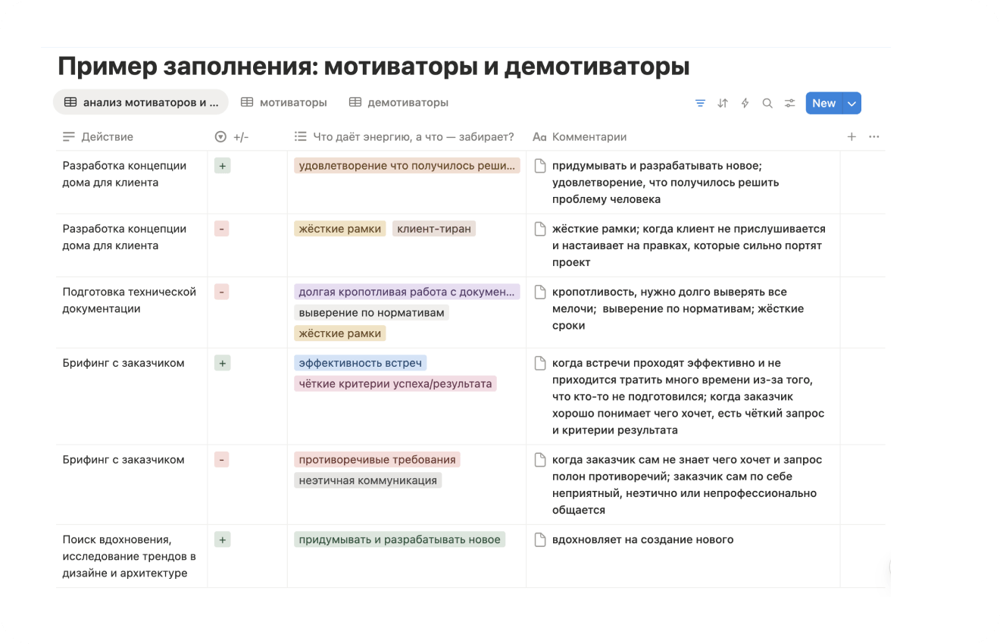Select '-' tag in 'Подготовка технической документации' row
This screenshot has width=1000, height=644.
[x=222, y=292]
